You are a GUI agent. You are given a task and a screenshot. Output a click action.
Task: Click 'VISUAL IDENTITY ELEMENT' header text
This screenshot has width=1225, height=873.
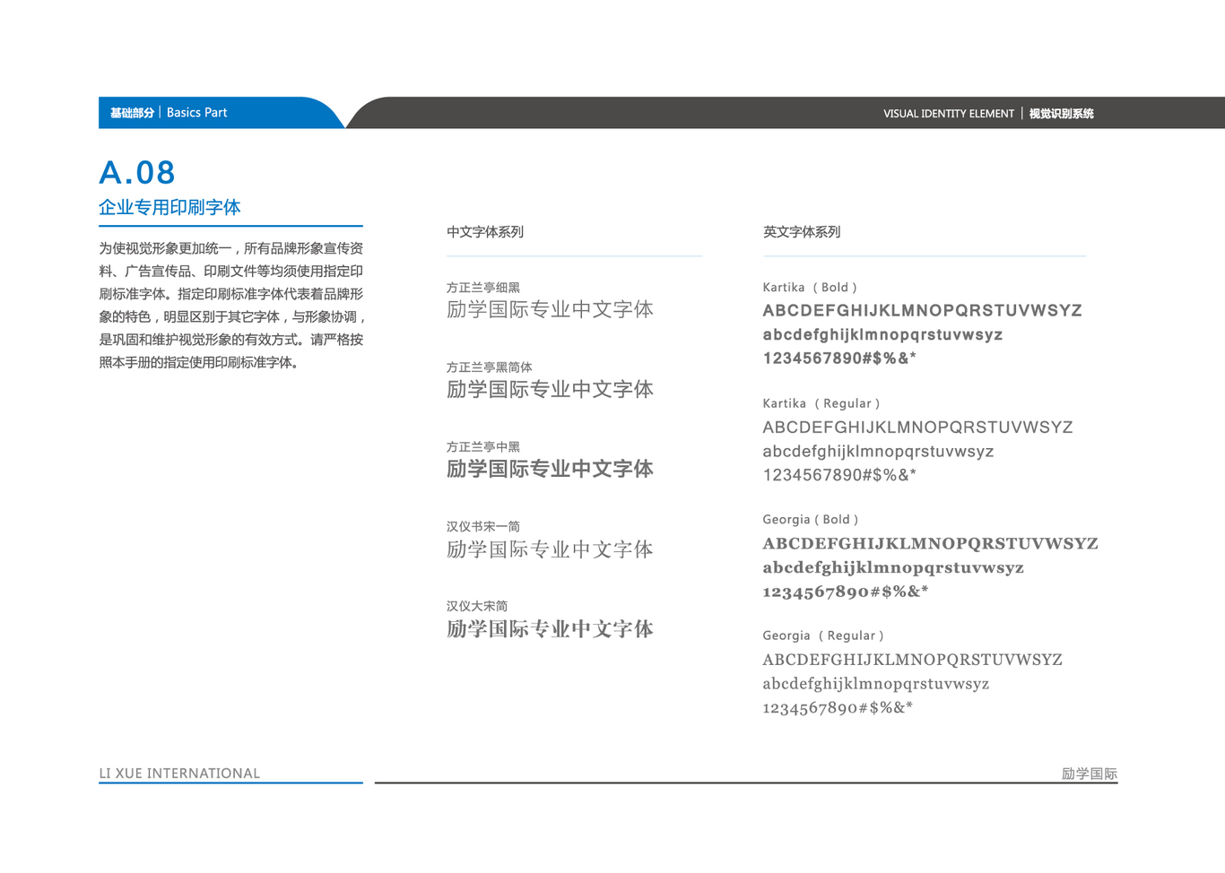[x=949, y=114]
